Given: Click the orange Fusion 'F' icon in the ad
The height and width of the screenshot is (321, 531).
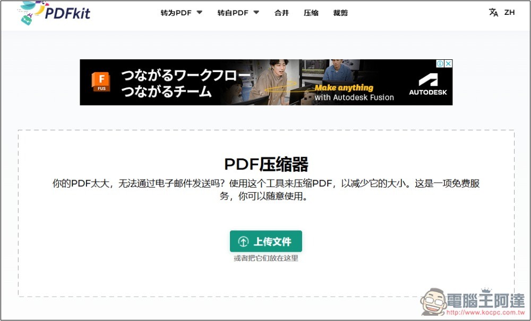Looking at the screenshot, I should tap(101, 81).
